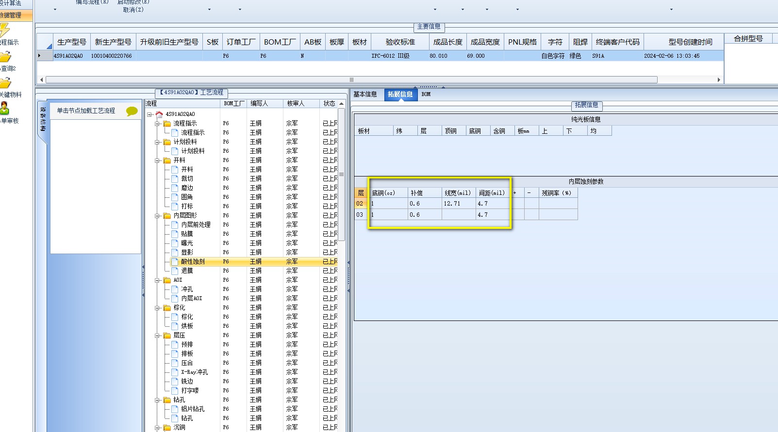The image size is (778, 432).
Task: Click the 板材 column in 纯光板信息
Action: pyautogui.click(x=374, y=131)
